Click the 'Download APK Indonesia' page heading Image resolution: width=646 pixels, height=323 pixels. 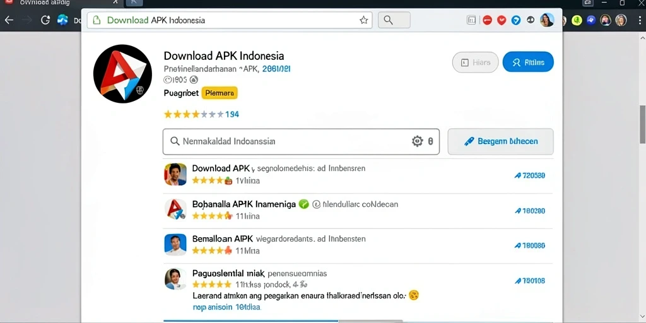(x=224, y=56)
